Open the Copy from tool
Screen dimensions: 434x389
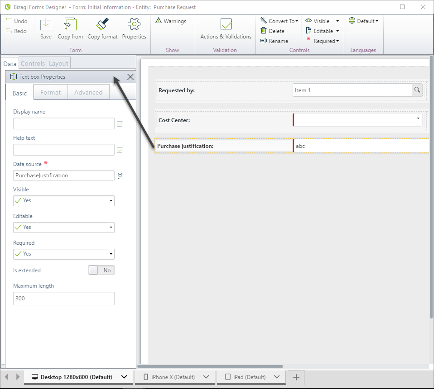coord(70,24)
